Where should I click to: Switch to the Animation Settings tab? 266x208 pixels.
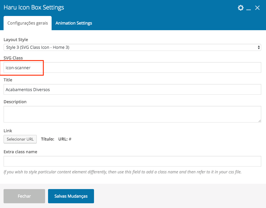point(74,23)
